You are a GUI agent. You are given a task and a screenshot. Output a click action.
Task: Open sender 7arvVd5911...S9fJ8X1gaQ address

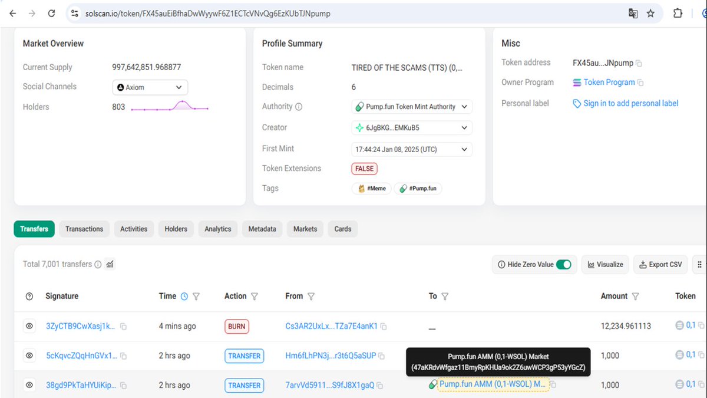(x=329, y=385)
